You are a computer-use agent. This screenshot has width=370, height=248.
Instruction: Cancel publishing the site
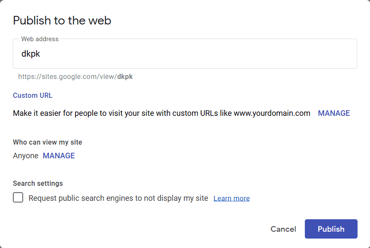[x=283, y=229]
